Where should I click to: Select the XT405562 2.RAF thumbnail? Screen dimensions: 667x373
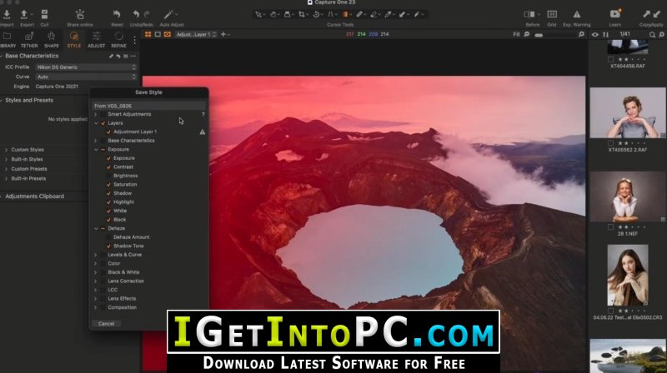pos(628,112)
